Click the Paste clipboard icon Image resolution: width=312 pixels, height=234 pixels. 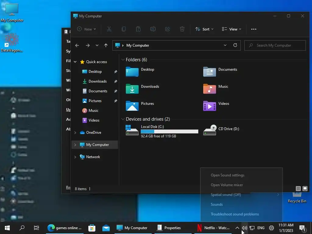[x=138, y=29]
